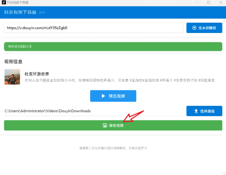Click the DouyinDownloads save path field

(94, 111)
